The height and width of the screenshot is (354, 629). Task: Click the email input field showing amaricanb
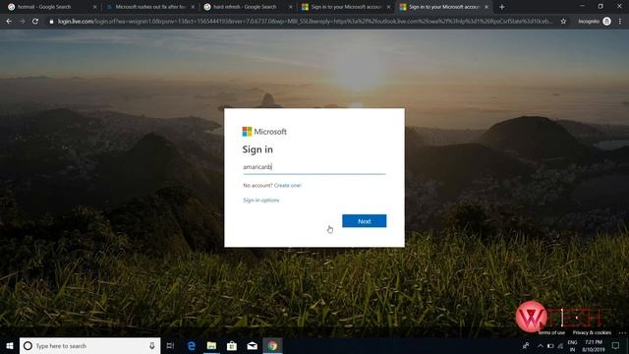pos(314,167)
